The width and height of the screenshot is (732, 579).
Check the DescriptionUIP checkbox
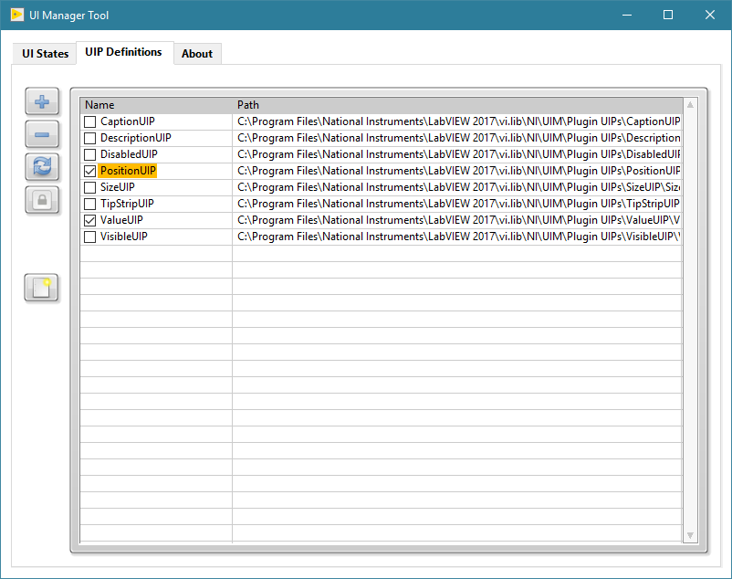pyautogui.click(x=89, y=138)
